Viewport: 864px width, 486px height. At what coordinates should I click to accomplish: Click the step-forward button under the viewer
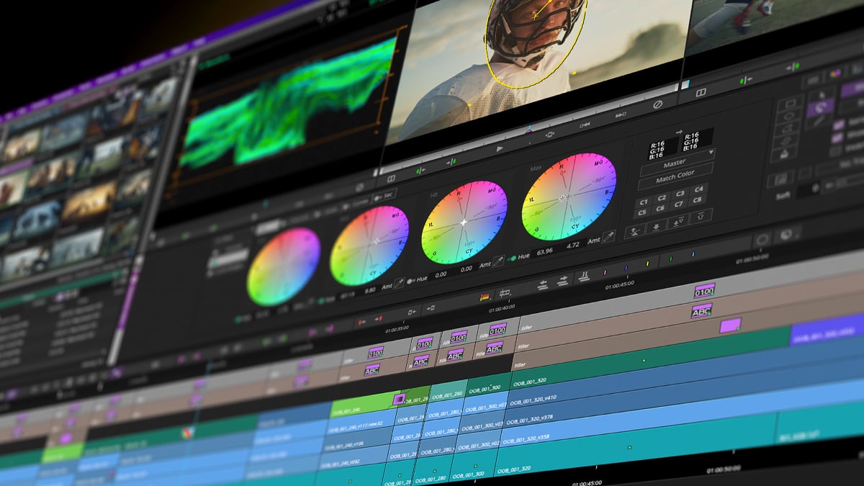(x=620, y=115)
